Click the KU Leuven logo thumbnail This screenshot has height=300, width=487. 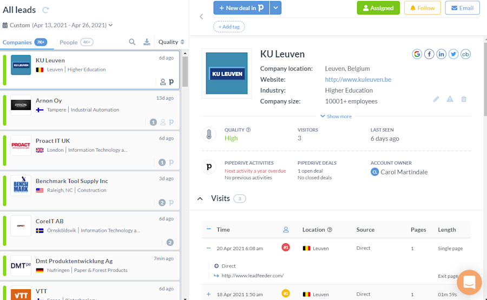[21, 65]
